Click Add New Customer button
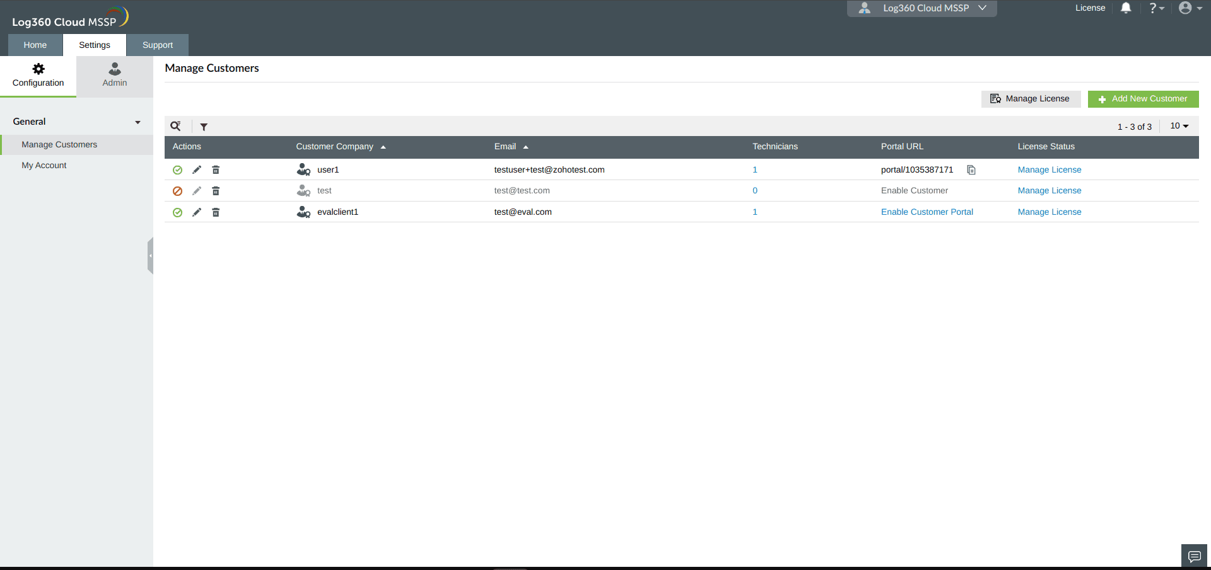The image size is (1211, 570). click(1143, 99)
